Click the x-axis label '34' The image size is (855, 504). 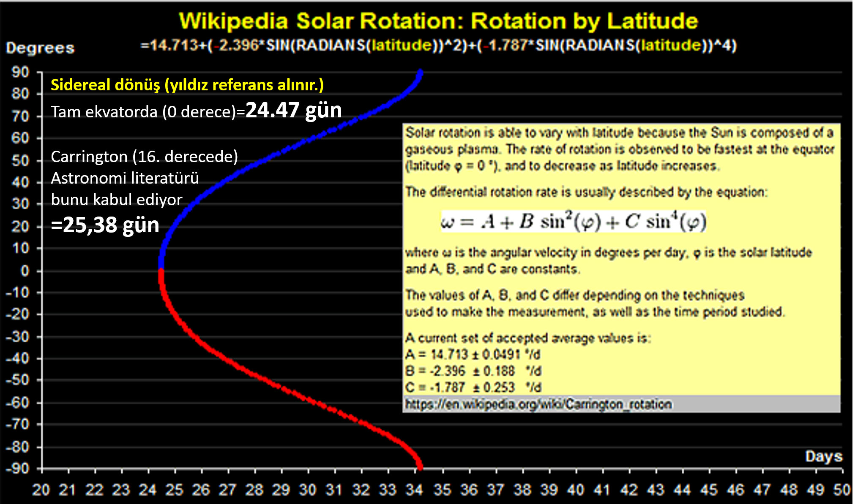click(x=414, y=490)
